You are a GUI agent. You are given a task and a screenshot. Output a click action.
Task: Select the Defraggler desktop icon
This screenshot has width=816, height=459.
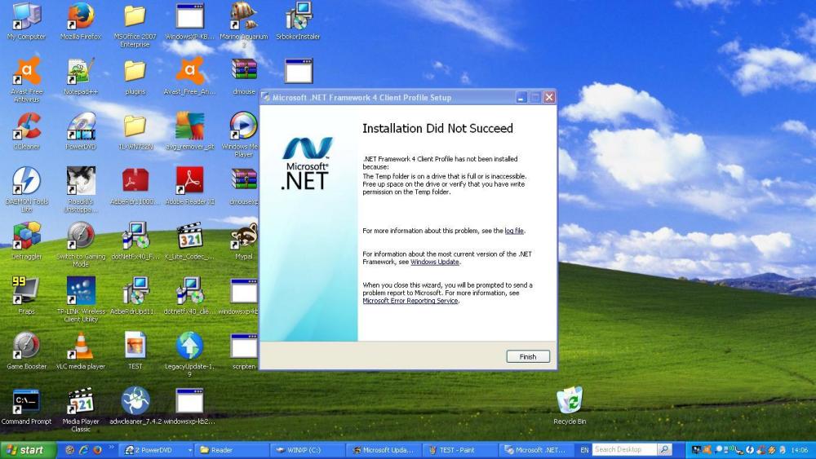pos(26,236)
